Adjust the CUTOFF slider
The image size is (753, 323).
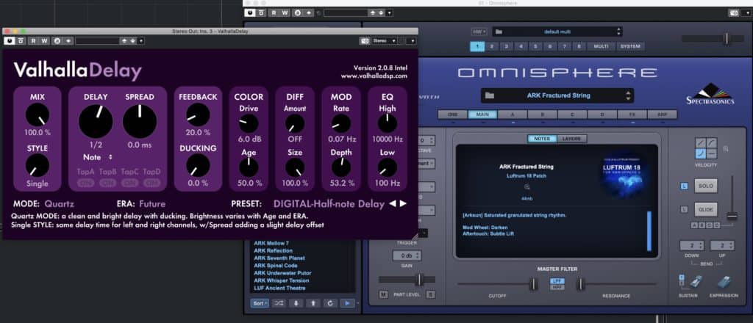click(x=533, y=284)
